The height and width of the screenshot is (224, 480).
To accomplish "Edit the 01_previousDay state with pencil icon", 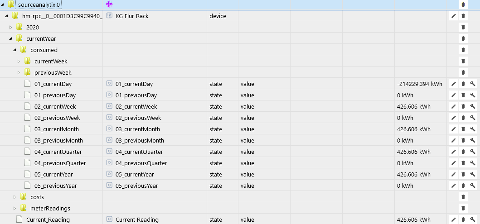I will (x=453, y=95).
